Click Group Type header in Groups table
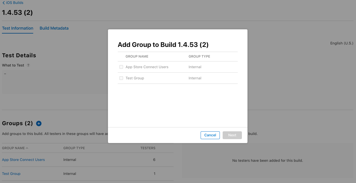This screenshot has width=356, height=183. click(74, 148)
